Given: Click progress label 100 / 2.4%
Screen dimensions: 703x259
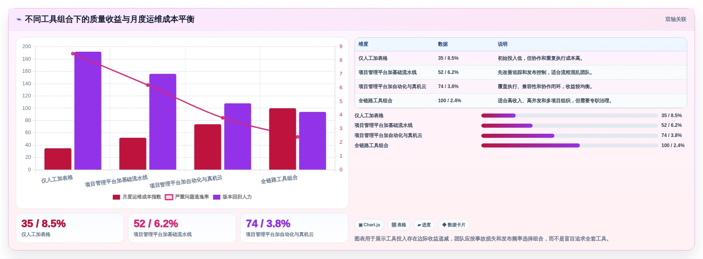Looking at the screenshot, I should [x=673, y=146].
